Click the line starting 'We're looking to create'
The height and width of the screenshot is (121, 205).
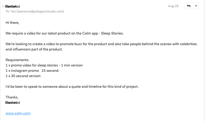[x=101, y=44]
